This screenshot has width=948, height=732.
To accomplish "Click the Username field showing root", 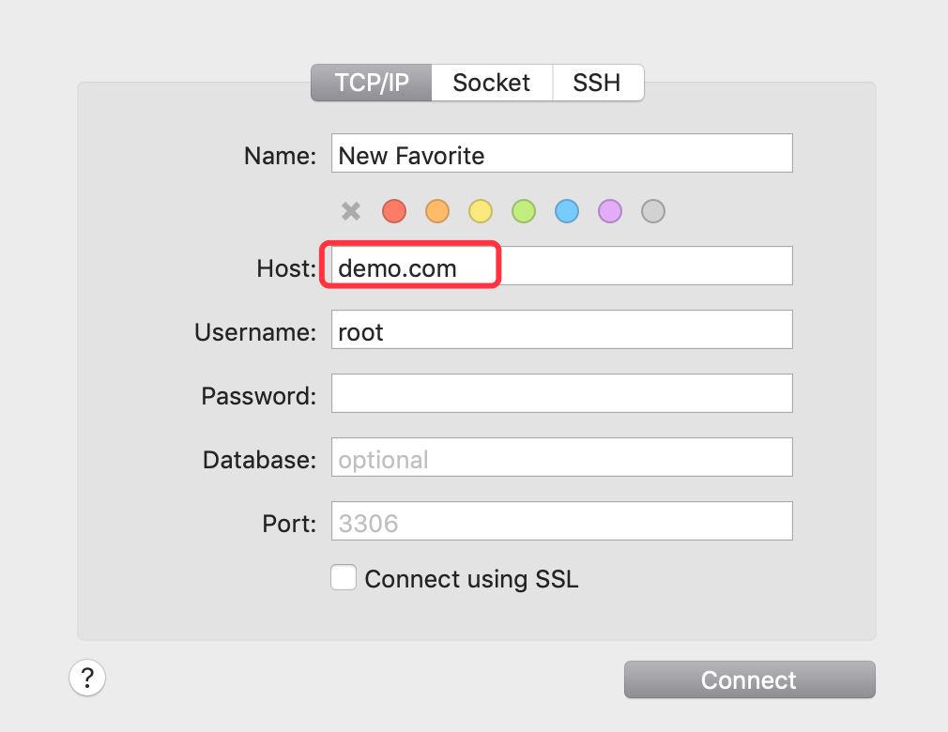I will point(561,329).
